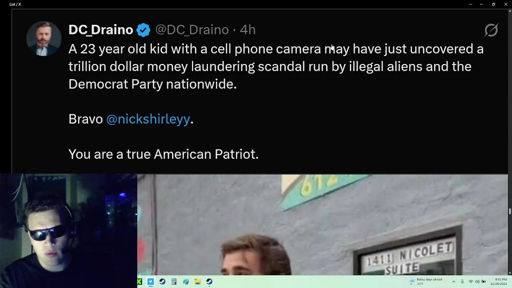The height and width of the screenshot is (288, 512).
Task: Click the microphone icon in the system tray
Action: (x=462, y=282)
